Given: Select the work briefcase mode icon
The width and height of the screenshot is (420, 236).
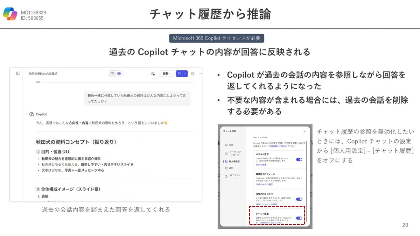Looking at the screenshot, I should 113,74.
